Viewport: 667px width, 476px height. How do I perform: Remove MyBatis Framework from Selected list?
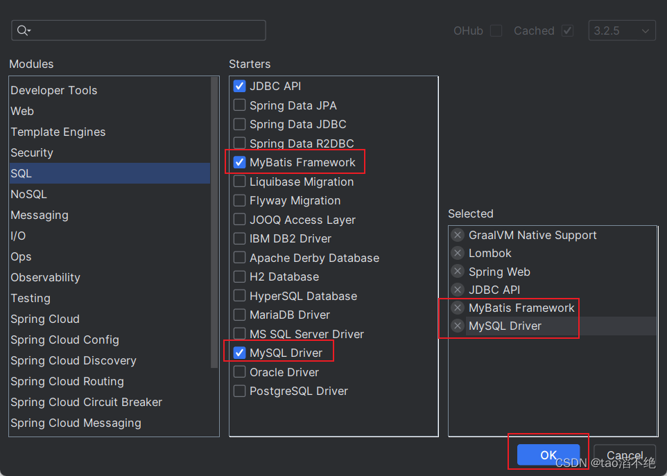458,308
